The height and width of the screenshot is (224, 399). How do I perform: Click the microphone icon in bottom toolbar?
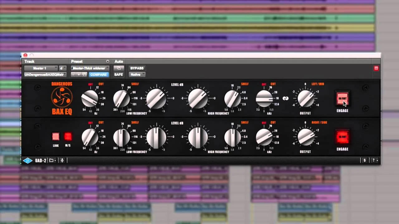(x=61, y=160)
